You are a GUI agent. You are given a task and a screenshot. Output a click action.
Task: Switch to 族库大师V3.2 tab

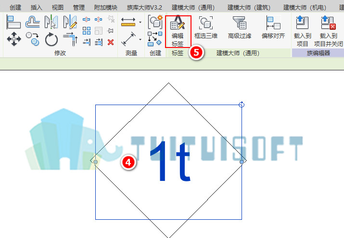coord(144,8)
